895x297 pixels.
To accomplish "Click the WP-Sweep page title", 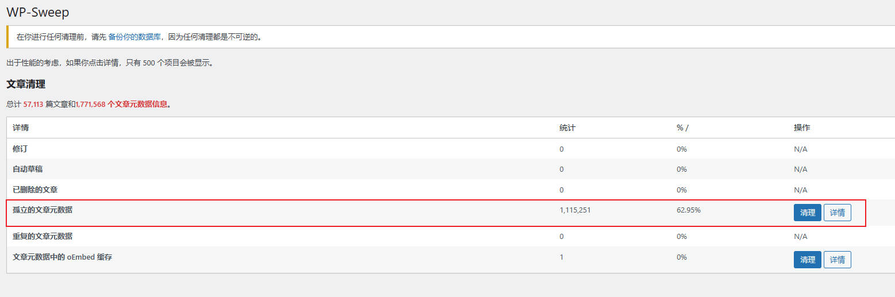I will [x=38, y=12].
